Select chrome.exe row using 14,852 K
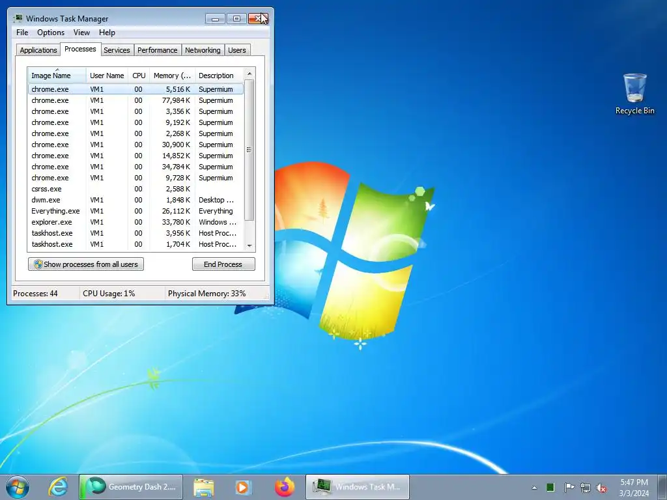 click(135, 156)
